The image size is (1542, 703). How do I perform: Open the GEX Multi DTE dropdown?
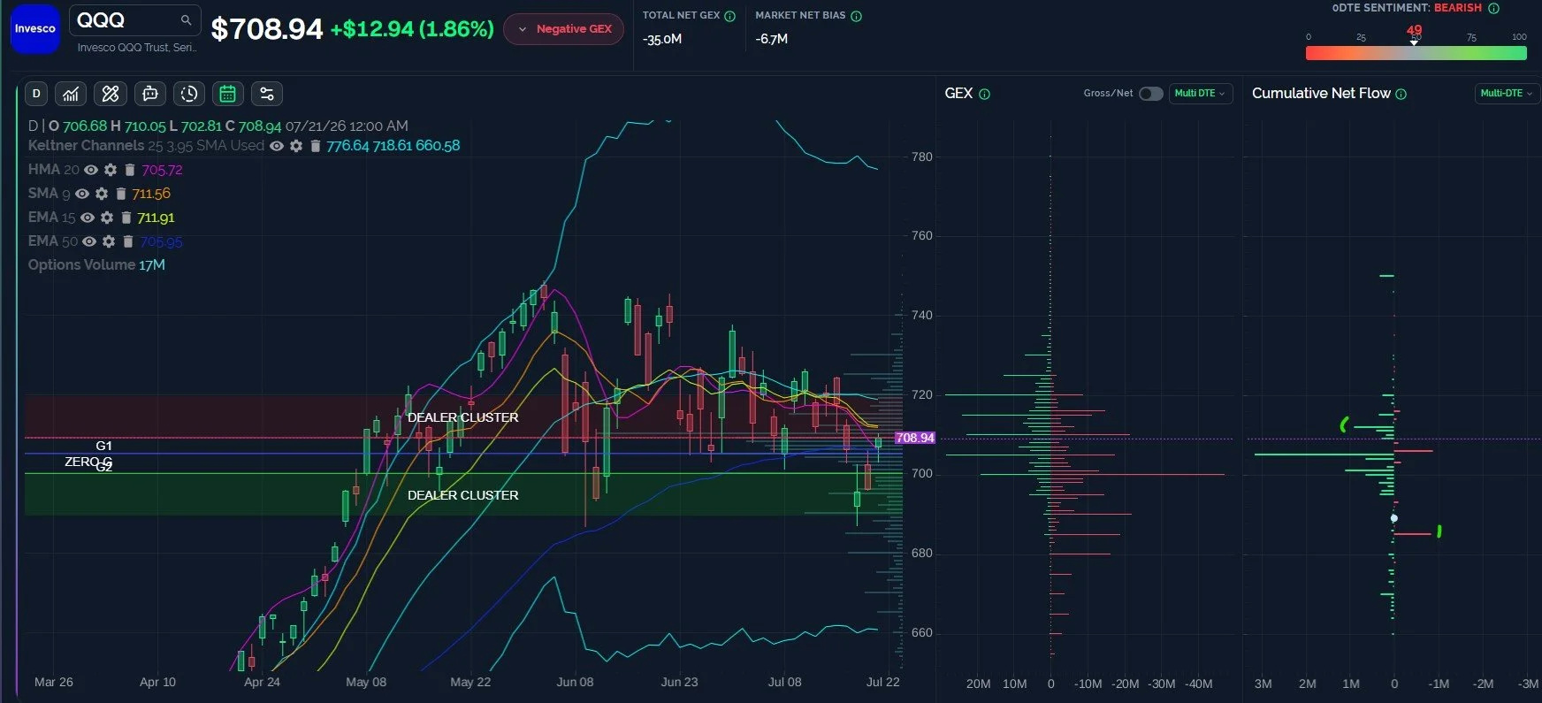1200,94
